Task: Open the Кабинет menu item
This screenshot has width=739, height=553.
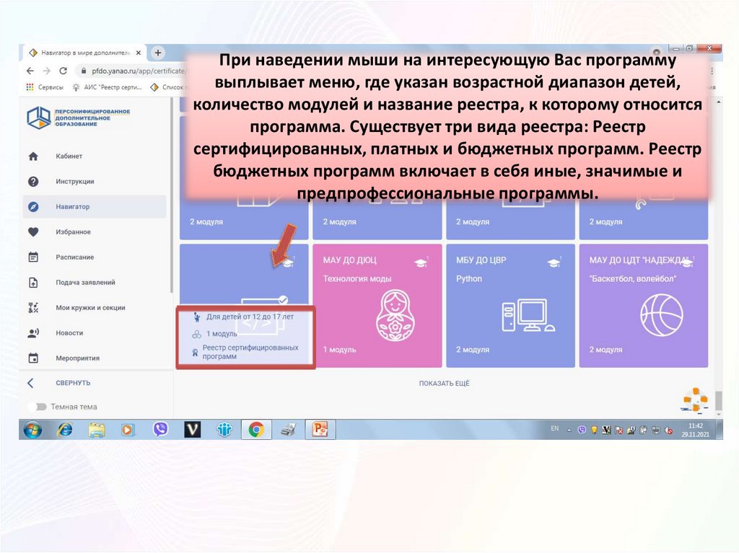Action: pos(95,156)
